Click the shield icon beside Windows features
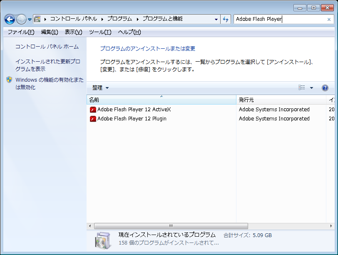This screenshot has width=338, height=255. click(9, 80)
